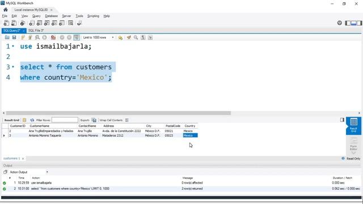Open the Home screen tab icon
The width and height of the screenshot is (363, 204).
coord(5,10)
